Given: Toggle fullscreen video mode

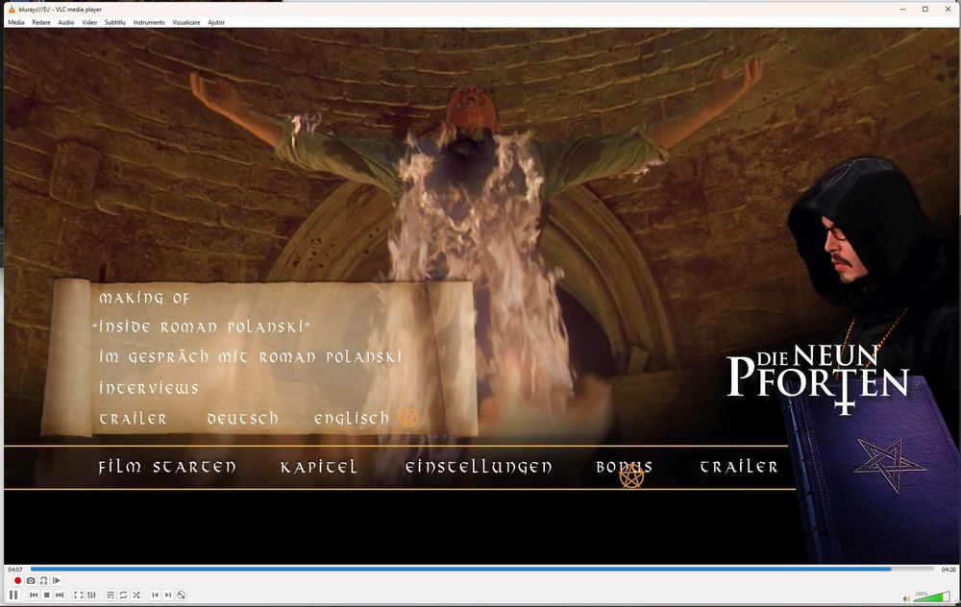Looking at the screenshot, I should pyautogui.click(x=79, y=595).
